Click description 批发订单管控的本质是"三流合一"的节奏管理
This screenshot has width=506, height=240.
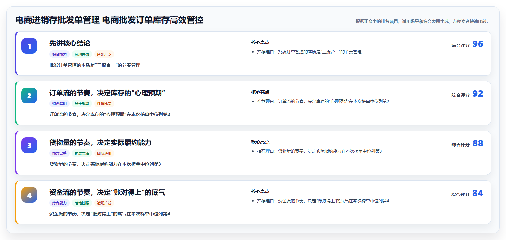tap(95, 65)
